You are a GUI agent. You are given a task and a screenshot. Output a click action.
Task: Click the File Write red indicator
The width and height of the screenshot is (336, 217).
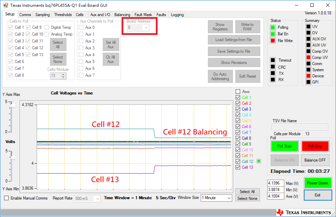tap(273, 40)
